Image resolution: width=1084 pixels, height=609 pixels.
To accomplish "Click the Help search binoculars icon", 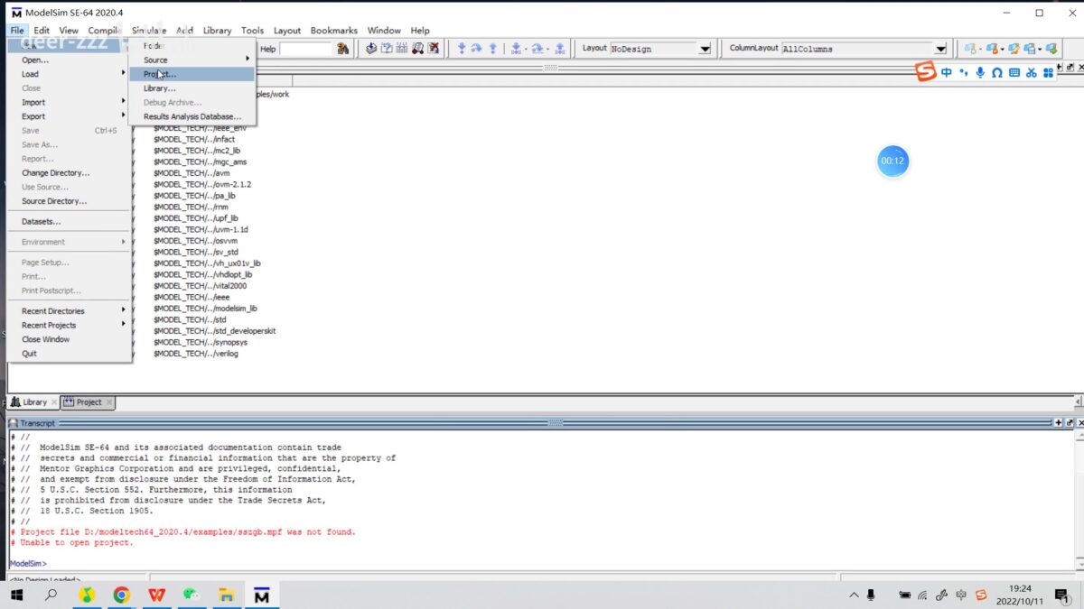I will tap(343, 49).
